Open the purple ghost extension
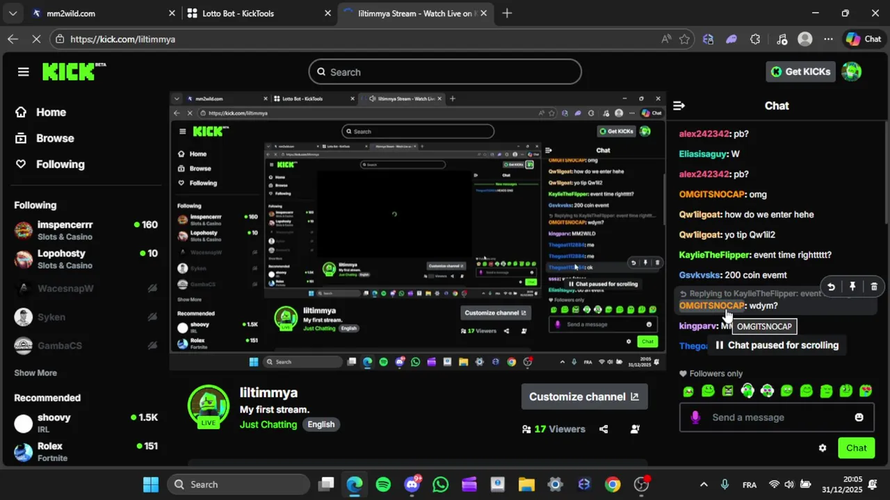Image resolution: width=890 pixels, height=500 pixels. pos(731,39)
